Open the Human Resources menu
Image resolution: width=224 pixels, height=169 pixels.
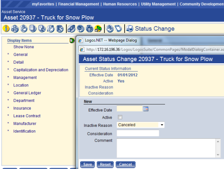pos(120,4)
